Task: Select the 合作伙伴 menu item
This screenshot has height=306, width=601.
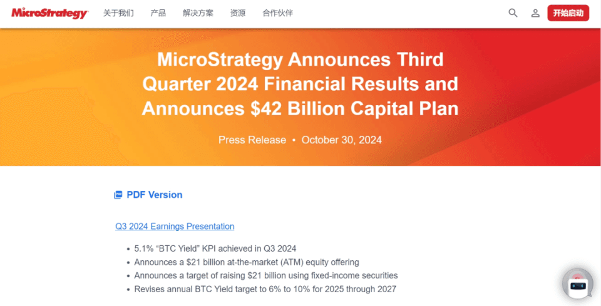Action: click(x=278, y=13)
